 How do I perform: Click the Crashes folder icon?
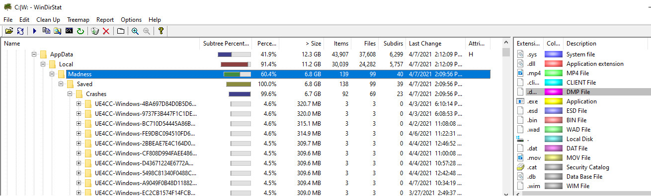click(x=79, y=94)
